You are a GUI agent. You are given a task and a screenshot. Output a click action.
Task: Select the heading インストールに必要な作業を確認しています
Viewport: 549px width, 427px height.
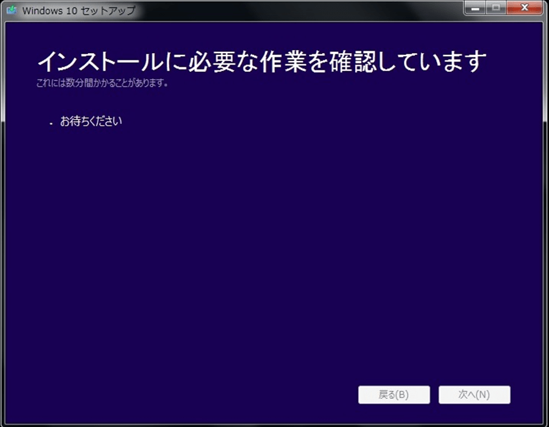262,61
